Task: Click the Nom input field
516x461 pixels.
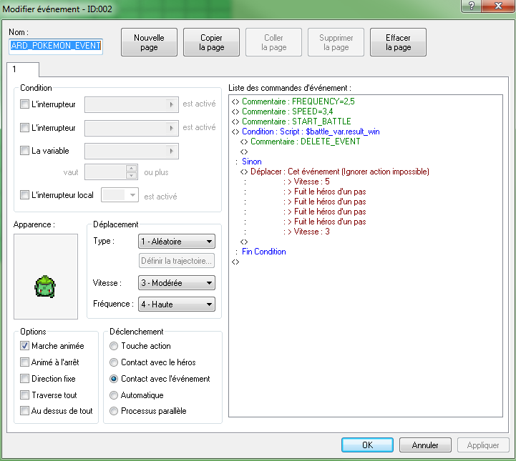Action: click(x=56, y=46)
